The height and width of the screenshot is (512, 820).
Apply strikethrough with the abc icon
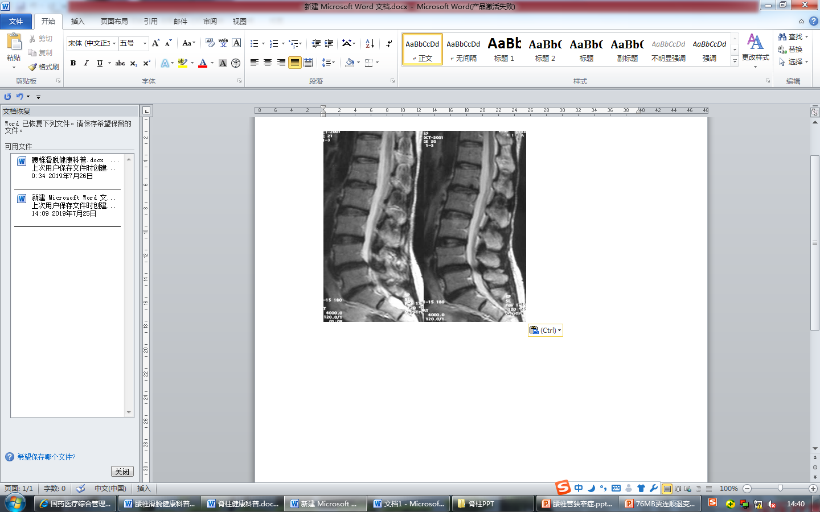tap(120, 63)
